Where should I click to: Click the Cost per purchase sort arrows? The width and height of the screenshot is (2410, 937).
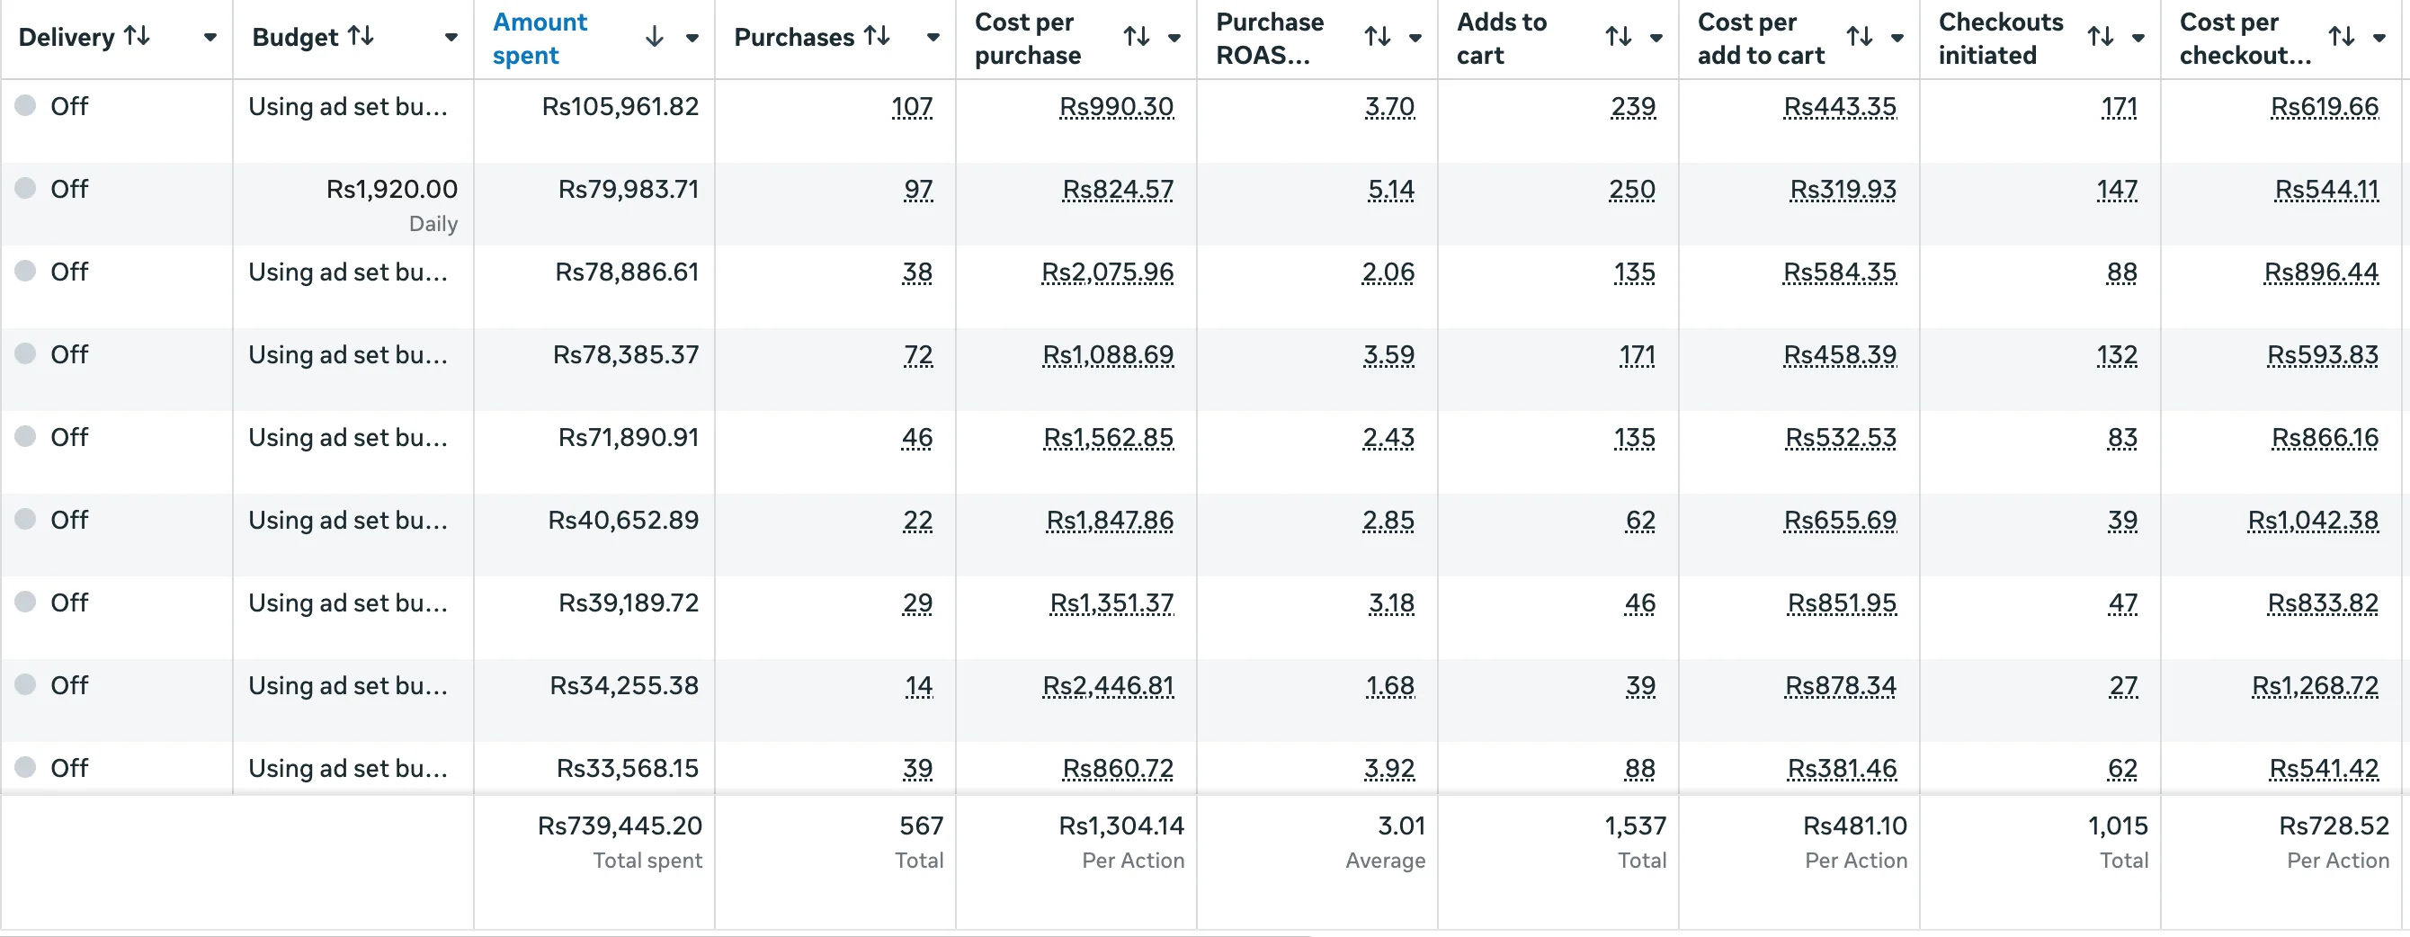1137,38
